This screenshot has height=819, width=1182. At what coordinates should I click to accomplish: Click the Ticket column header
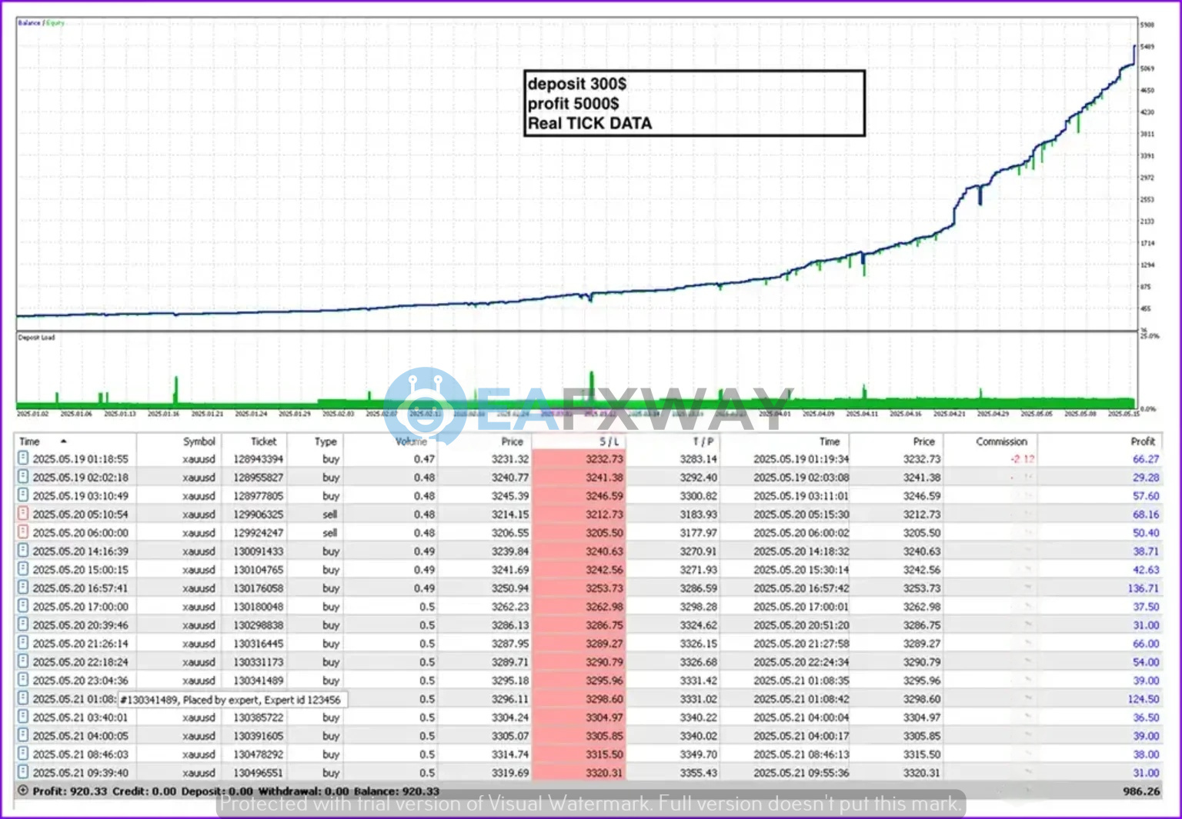pos(263,441)
